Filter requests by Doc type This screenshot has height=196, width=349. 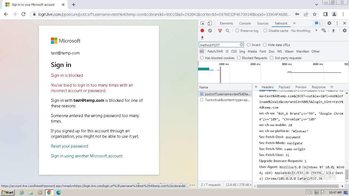[272, 51]
